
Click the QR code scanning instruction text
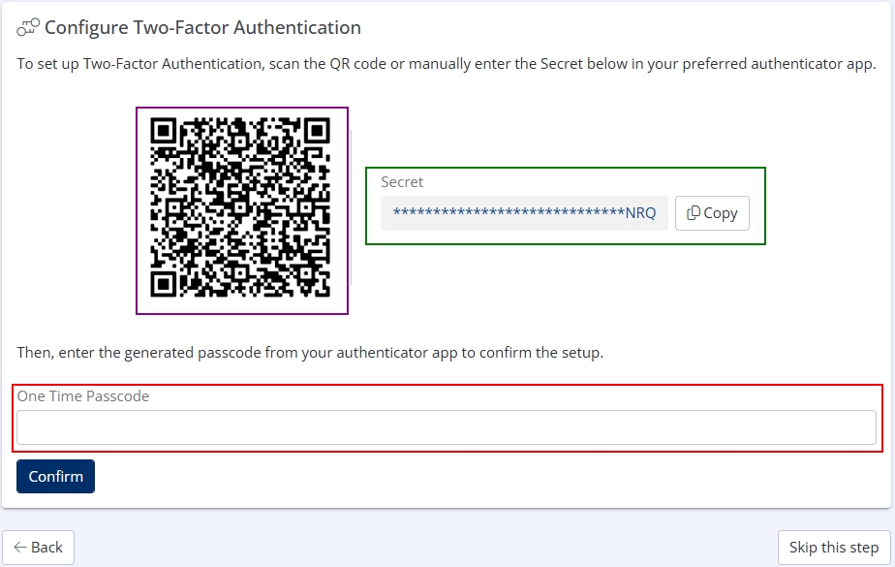pos(446,65)
